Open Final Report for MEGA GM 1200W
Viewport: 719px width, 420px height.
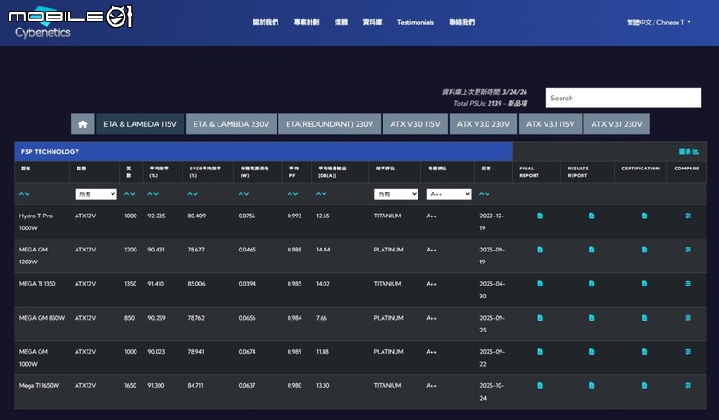540,250
